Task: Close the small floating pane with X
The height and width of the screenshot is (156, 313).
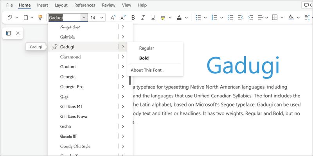Action: [18, 33]
